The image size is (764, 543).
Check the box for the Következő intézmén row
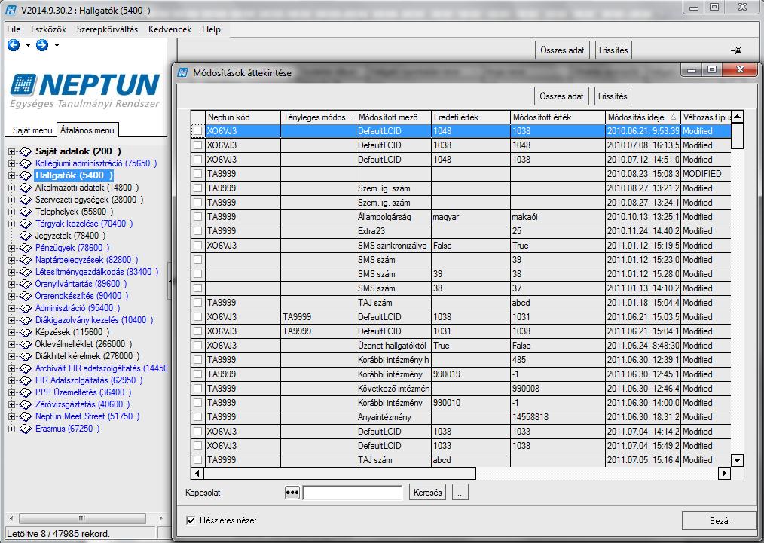[197, 389]
